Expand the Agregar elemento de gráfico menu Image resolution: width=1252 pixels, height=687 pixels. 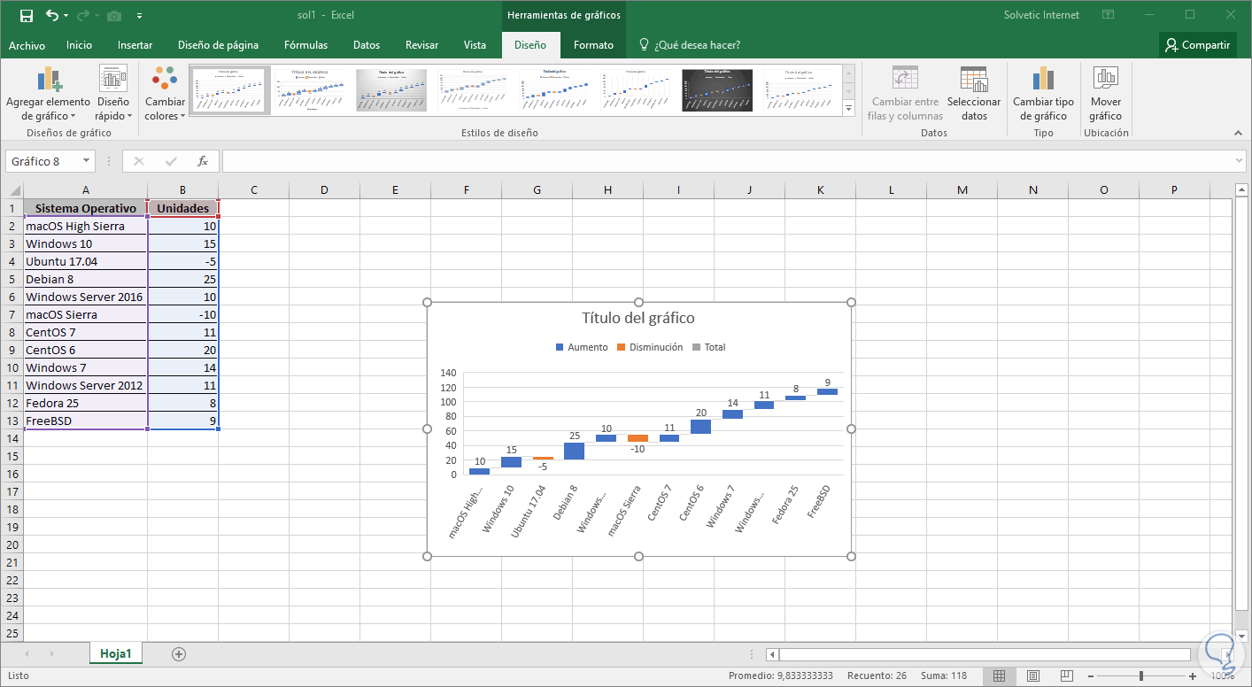pyautogui.click(x=48, y=93)
